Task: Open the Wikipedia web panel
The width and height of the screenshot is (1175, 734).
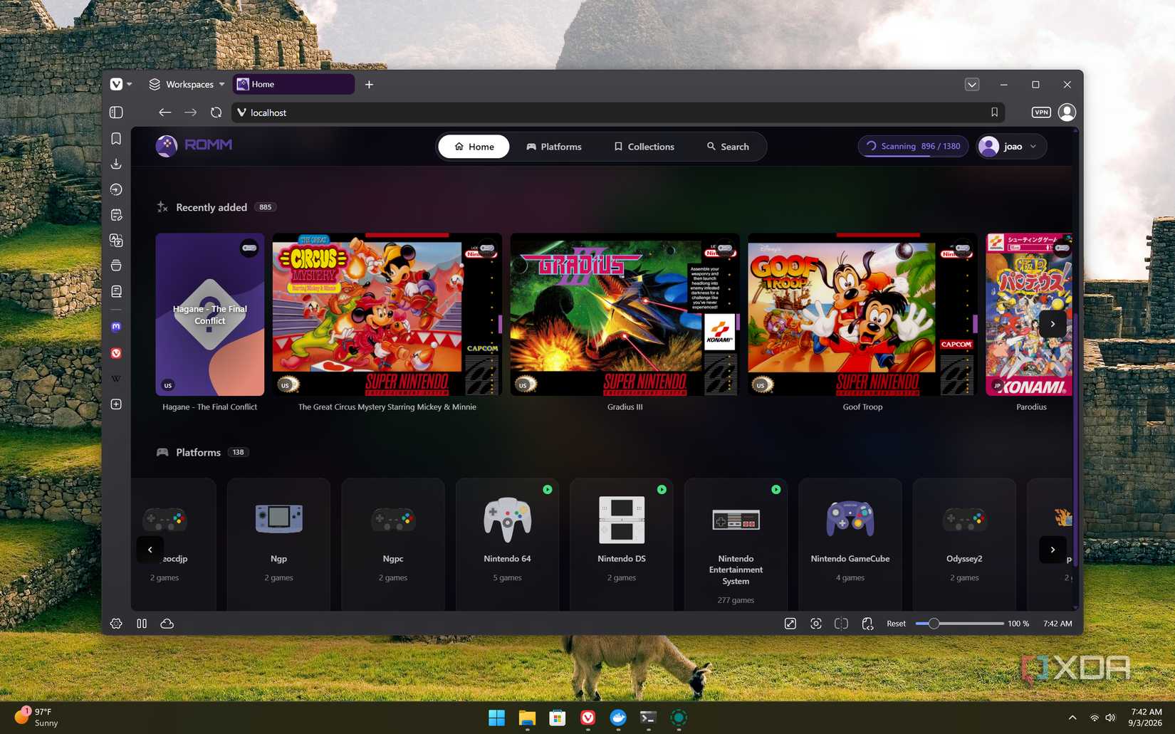Action: click(116, 379)
